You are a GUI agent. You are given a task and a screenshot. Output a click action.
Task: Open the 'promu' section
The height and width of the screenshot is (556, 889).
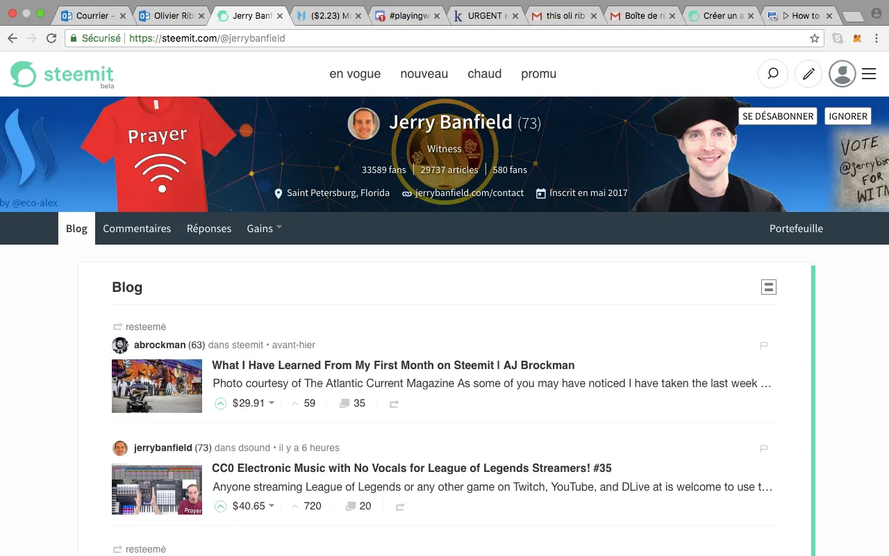(x=538, y=74)
